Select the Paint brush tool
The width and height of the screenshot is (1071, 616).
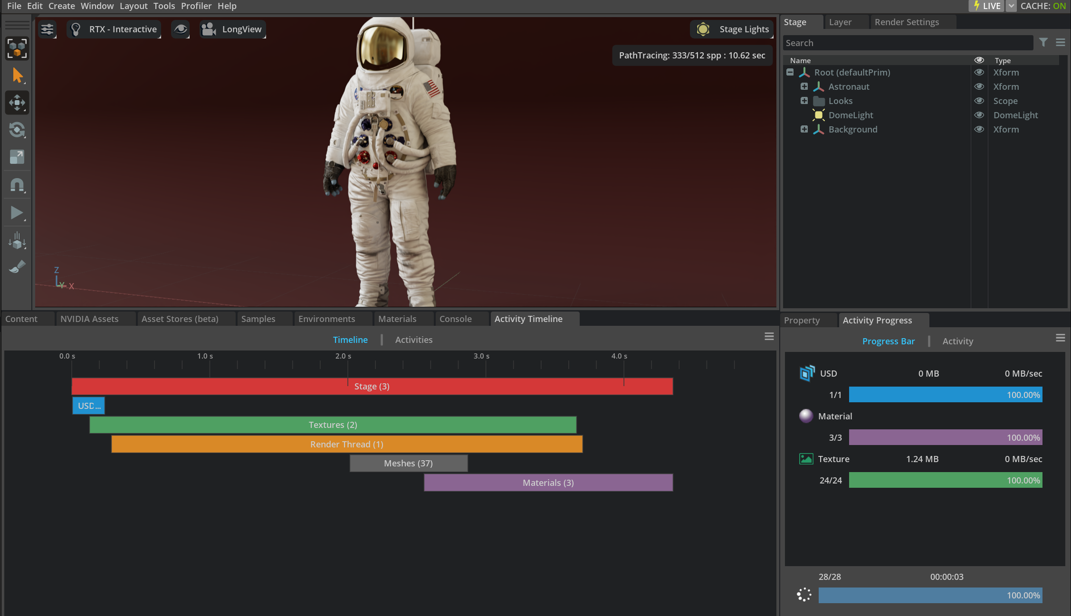pyautogui.click(x=17, y=267)
